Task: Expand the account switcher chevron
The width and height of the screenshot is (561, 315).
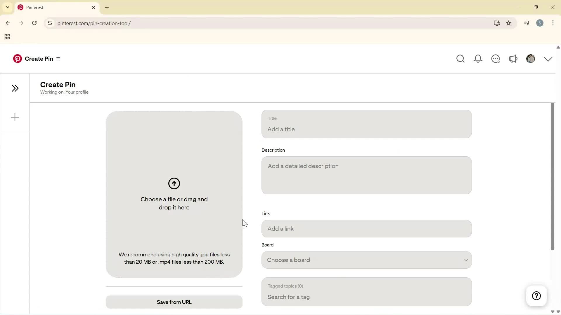Action: (548, 59)
